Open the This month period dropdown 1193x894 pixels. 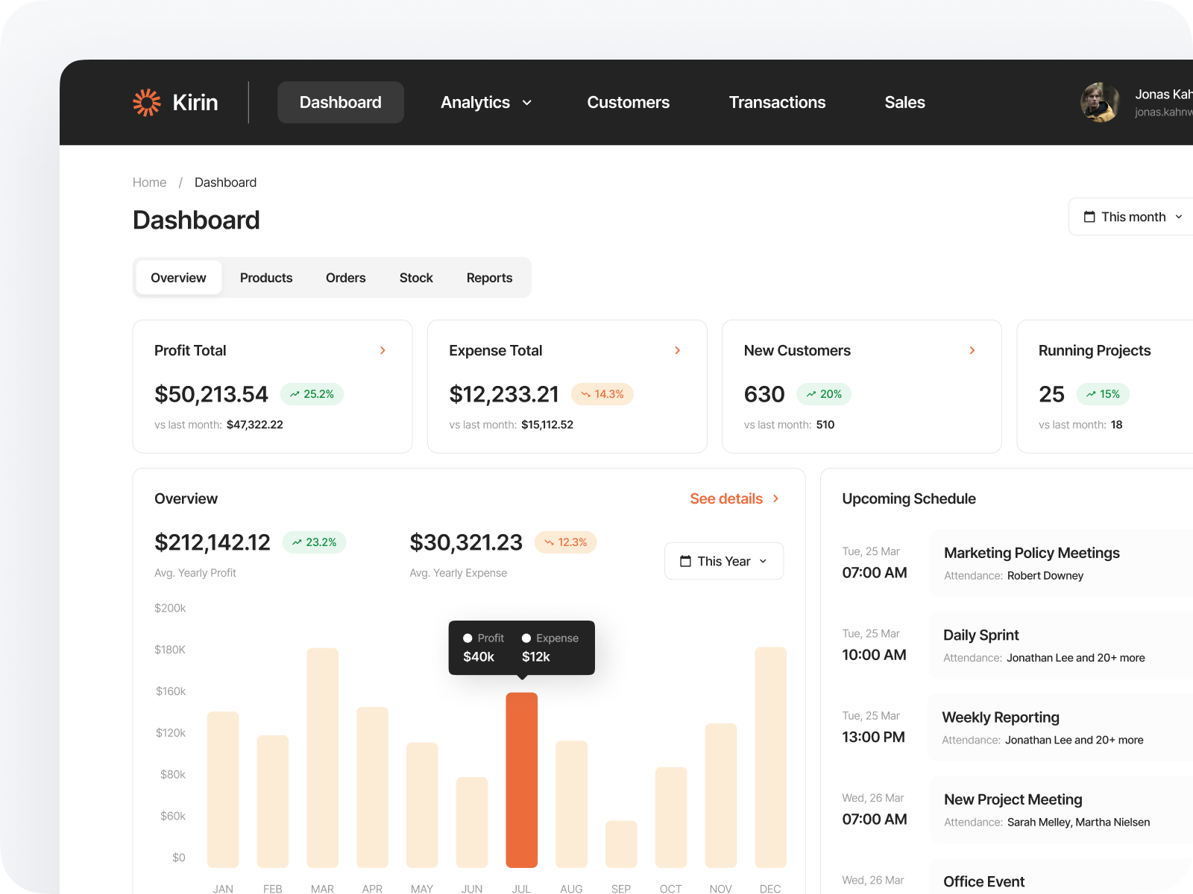pos(1133,216)
